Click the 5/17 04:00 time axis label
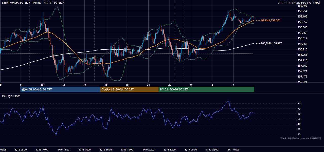The width and height of the screenshot is (324, 152). [x=233, y=149]
